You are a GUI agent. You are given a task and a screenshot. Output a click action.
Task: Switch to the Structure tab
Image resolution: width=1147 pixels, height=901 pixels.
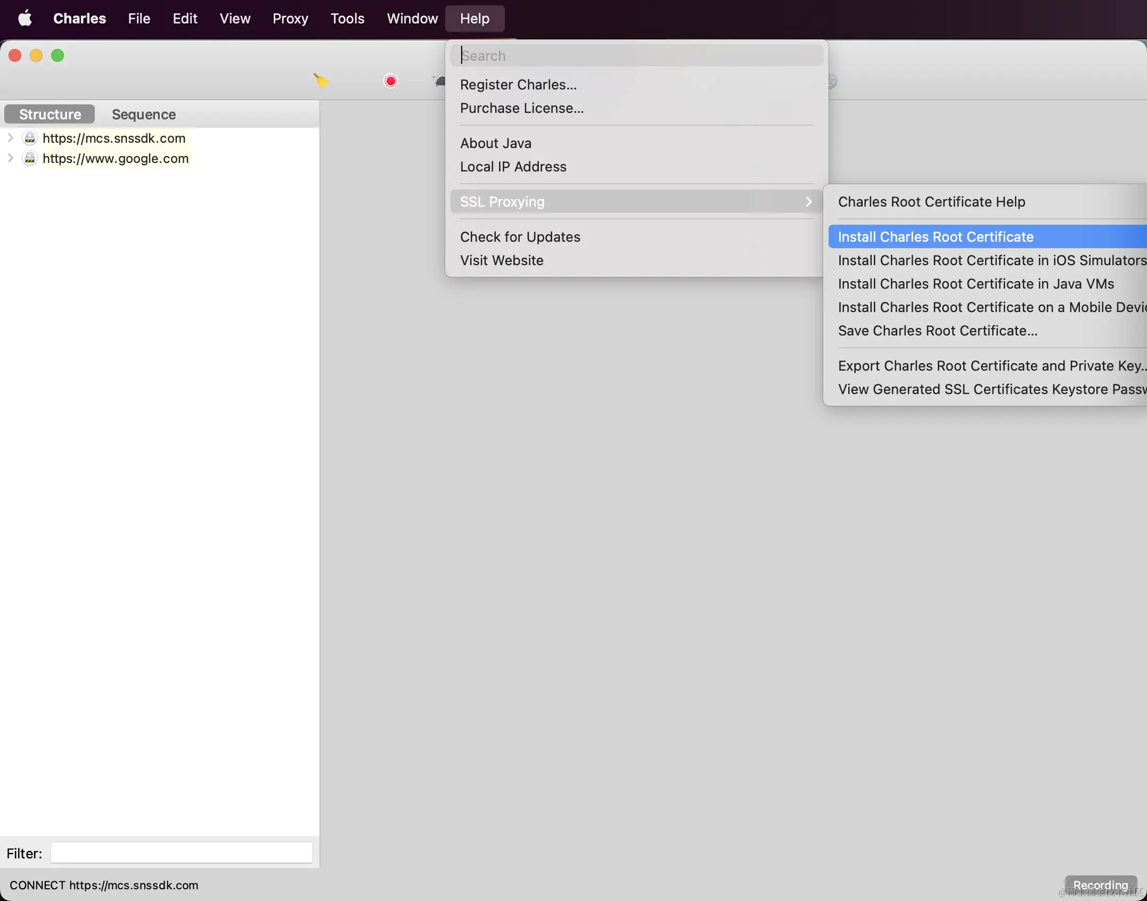pos(50,114)
